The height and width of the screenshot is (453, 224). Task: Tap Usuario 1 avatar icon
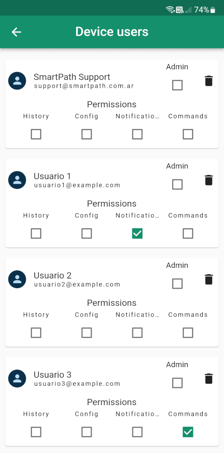[17, 180]
